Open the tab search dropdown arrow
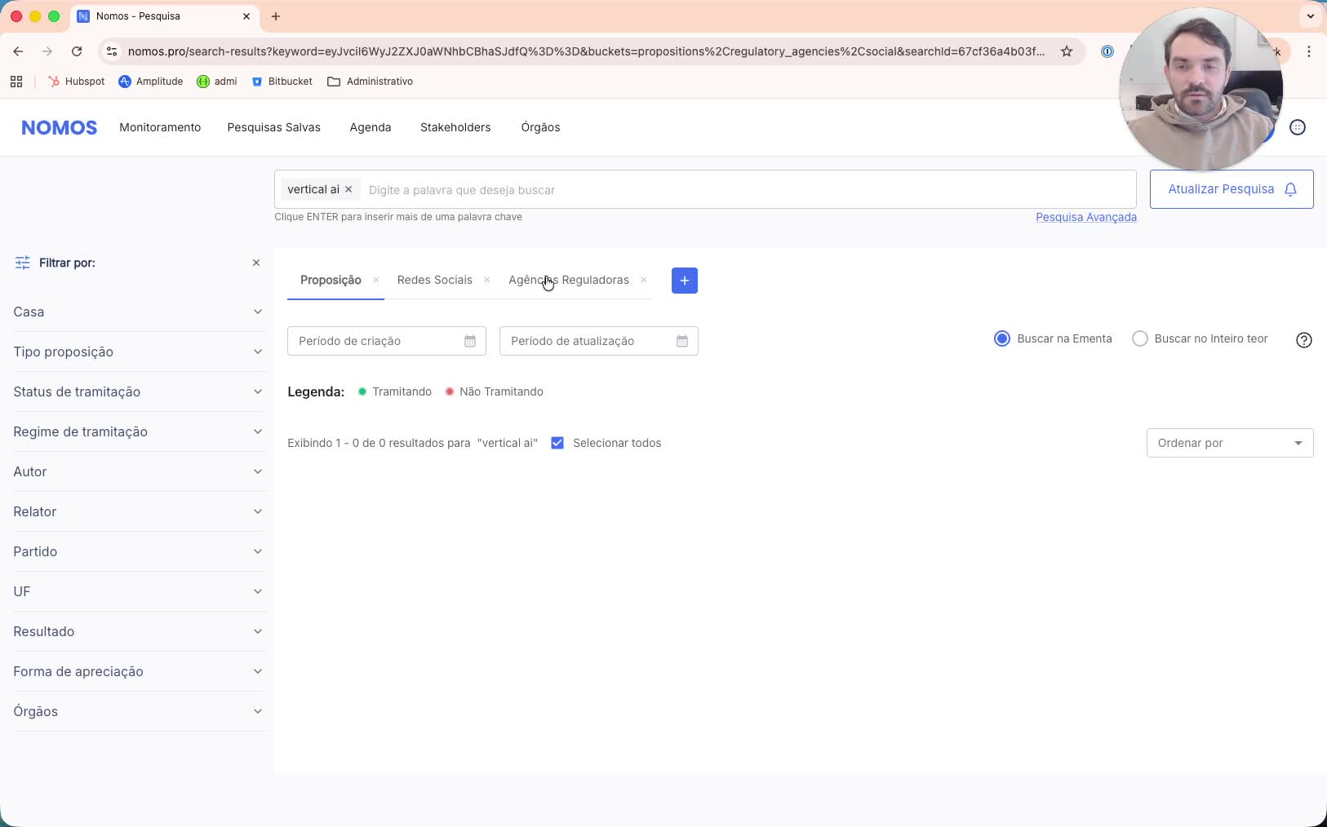 point(1311,16)
